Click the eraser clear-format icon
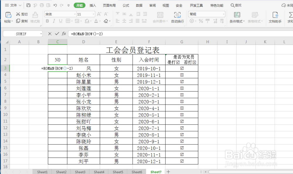293x174 pixels. [x=106, y=21]
